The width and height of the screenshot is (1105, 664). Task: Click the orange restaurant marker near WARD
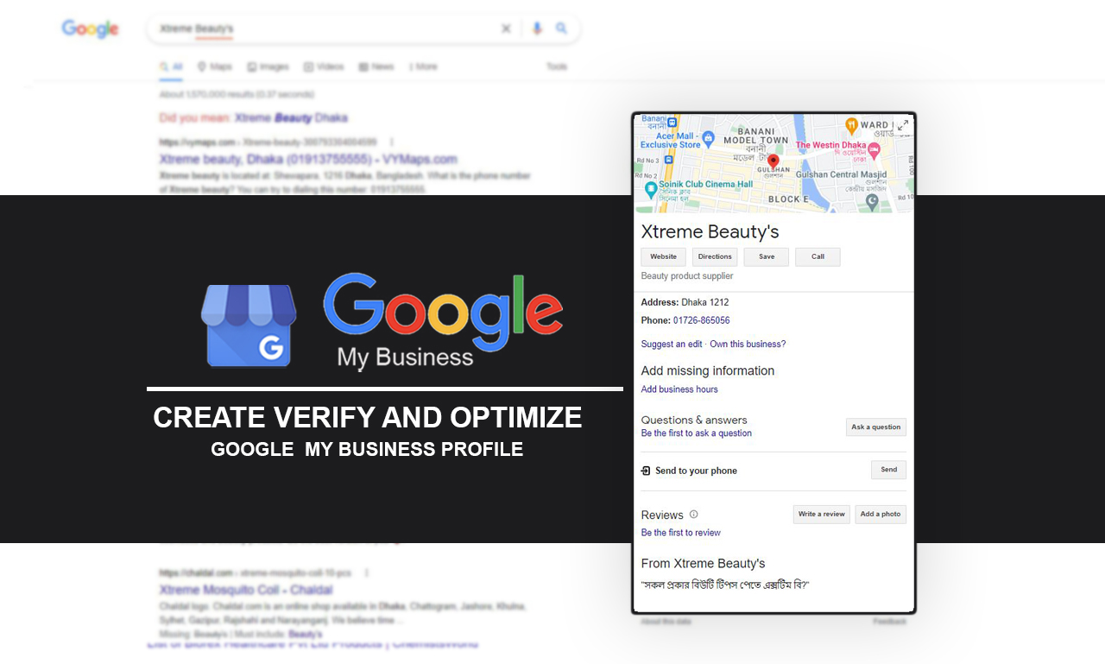coord(851,125)
